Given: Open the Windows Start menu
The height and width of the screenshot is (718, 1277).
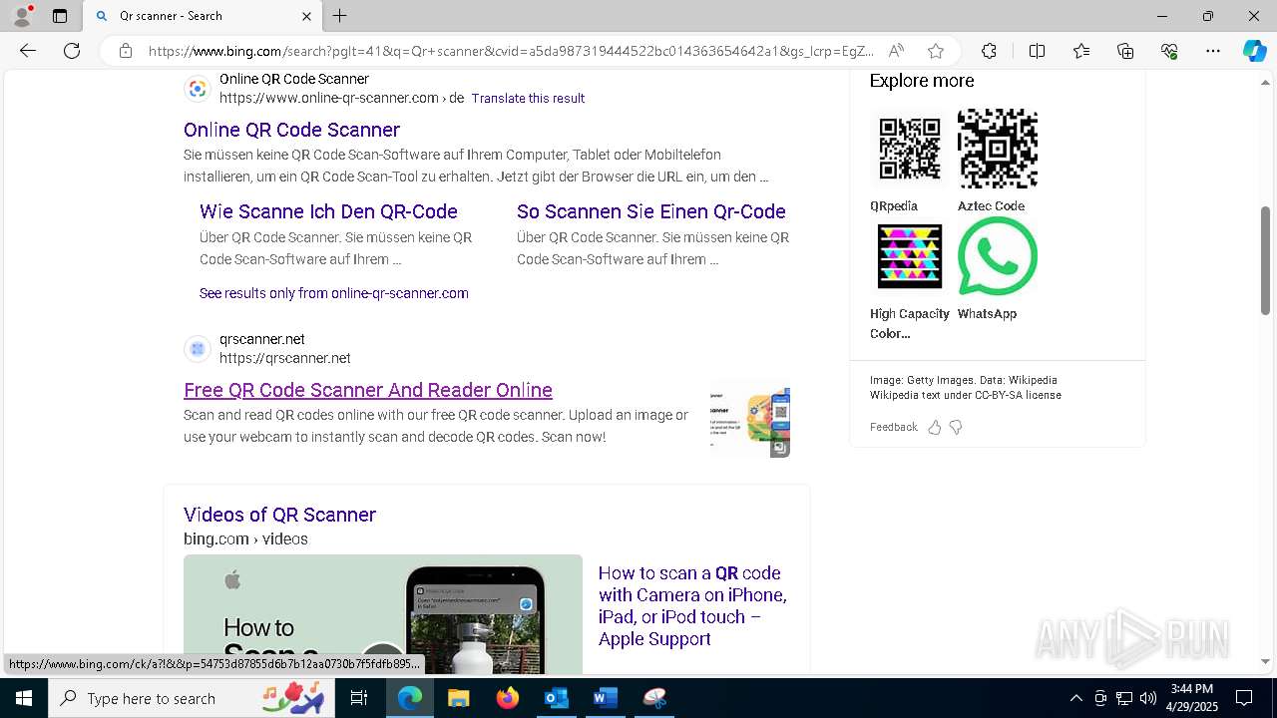Looking at the screenshot, I should point(24,698).
